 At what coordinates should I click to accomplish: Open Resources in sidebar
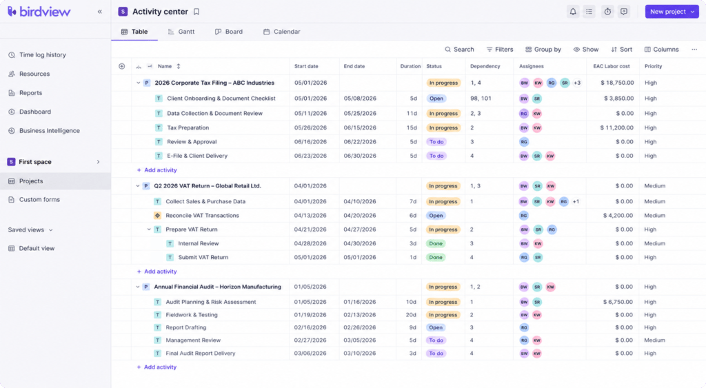click(x=29, y=74)
